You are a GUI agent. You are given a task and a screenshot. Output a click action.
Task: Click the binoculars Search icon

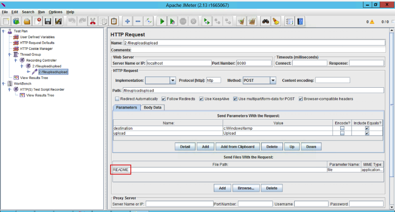(x=266, y=21)
